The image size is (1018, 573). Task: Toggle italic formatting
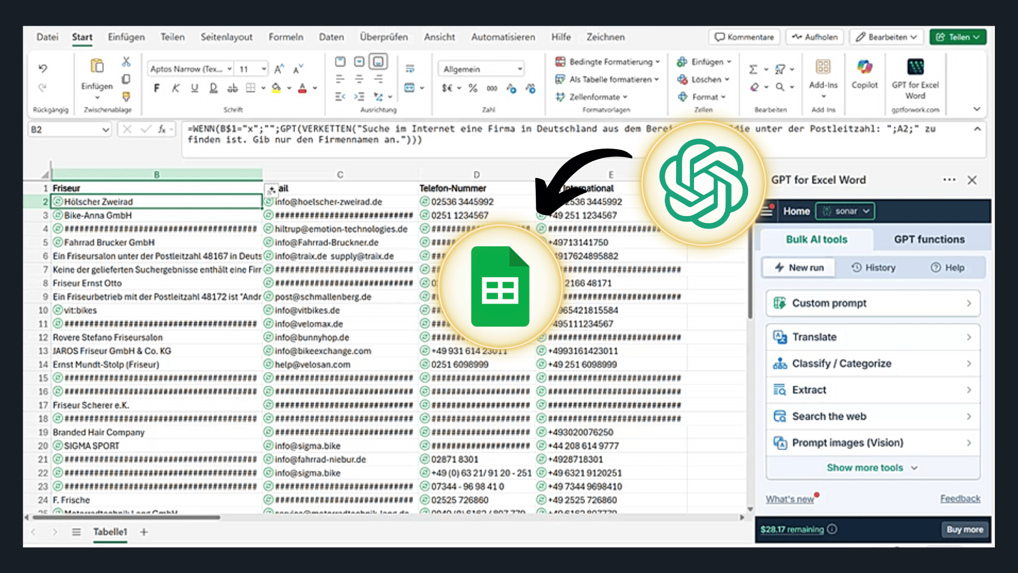click(175, 88)
